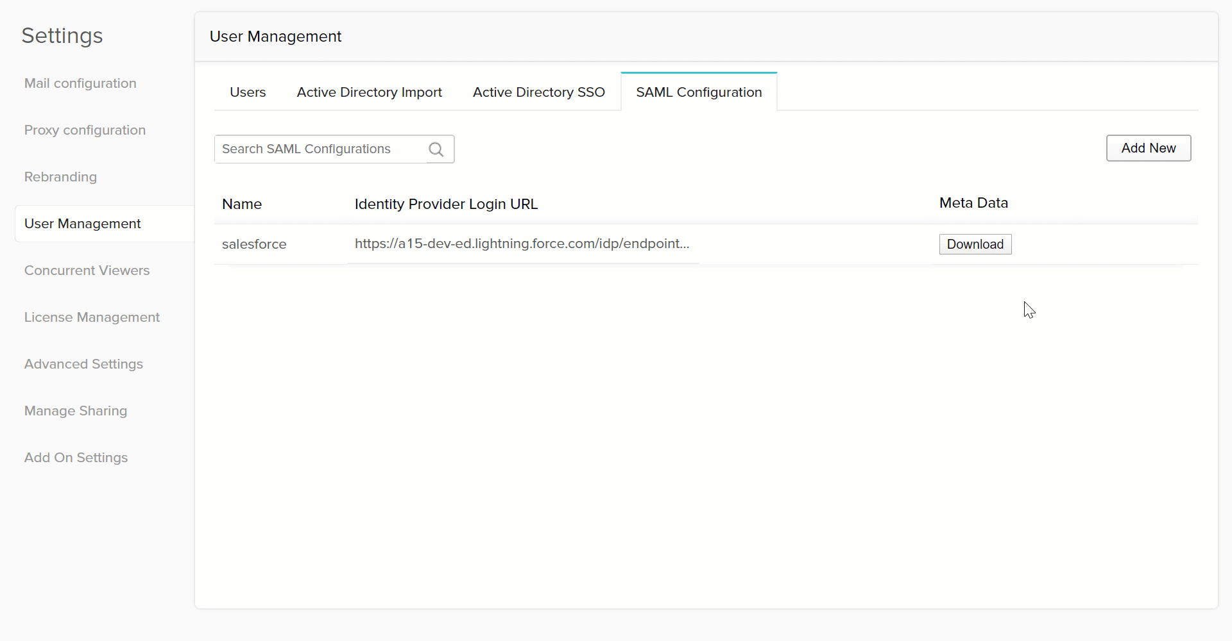Open the Rebranding settings page
1232x641 pixels.
coord(60,177)
